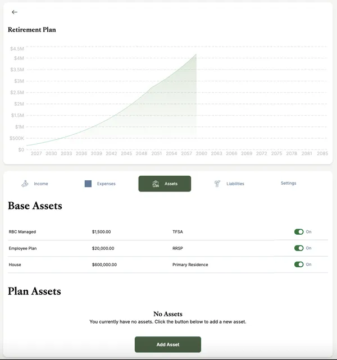Screen dimensions: 337x360
Task: Click the chart peak near 2058
Action: (196, 54)
